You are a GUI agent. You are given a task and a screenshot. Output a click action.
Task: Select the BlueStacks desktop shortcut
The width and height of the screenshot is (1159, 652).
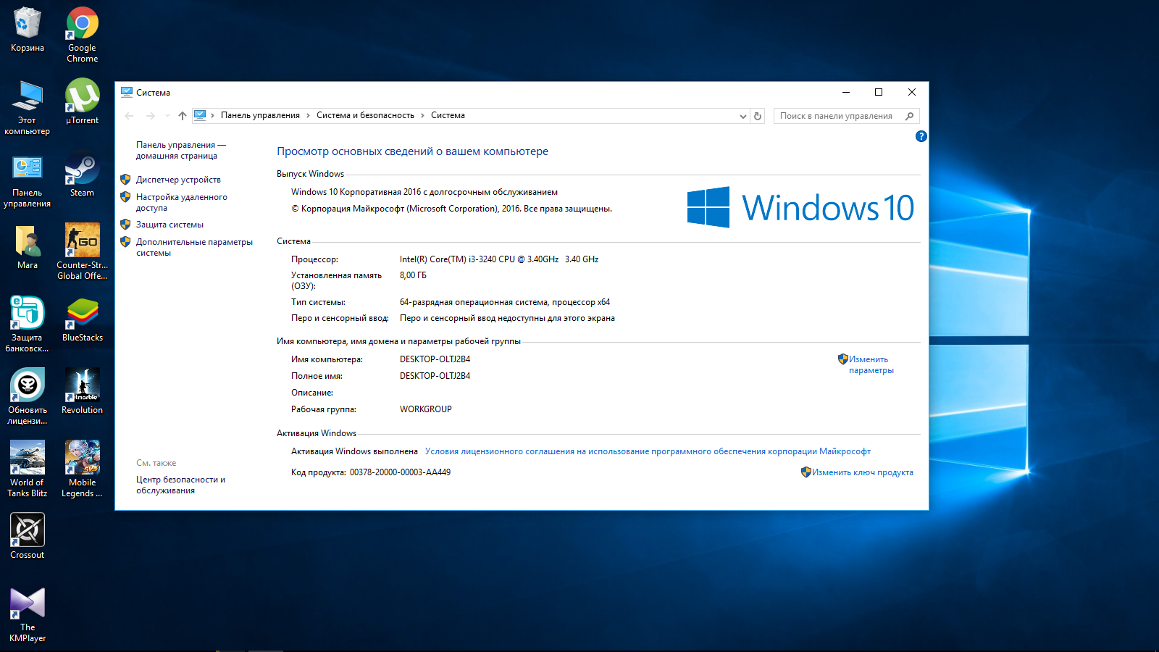click(x=82, y=319)
